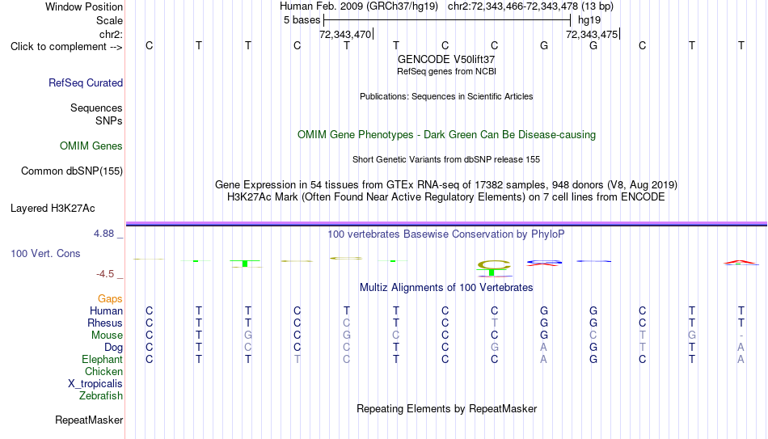
Task: Click the chr2:72,343,466-72,343,478 position text
Action: [x=513, y=6]
